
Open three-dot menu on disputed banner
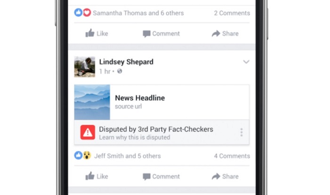[241, 133]
